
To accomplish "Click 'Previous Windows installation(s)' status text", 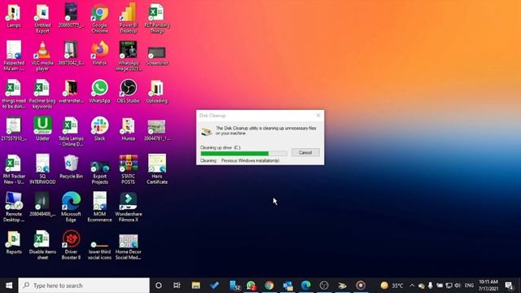I will click(x=250, y=160).
